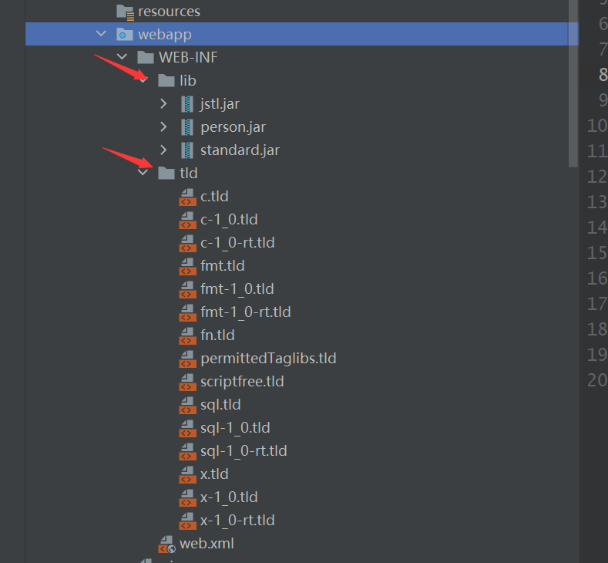Click the webapp folder icon
This screenshot has height=563, width=608.
(124, 35)
